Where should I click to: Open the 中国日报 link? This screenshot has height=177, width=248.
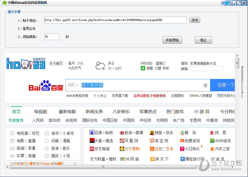[110, 120]
